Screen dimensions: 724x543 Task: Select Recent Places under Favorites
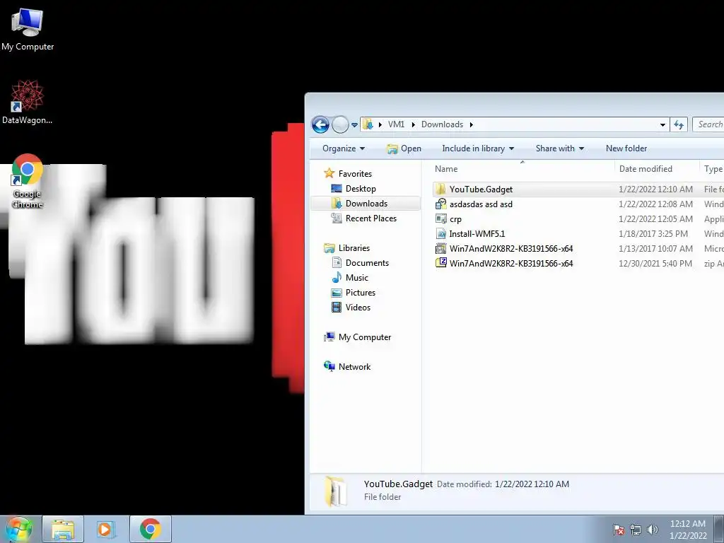tap(370, 218)
